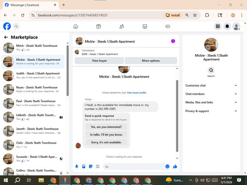Click the Facebook logo icon
This screenshot has width=247, height=185.
coord(7,26)
